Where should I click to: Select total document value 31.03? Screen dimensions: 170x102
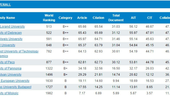(116, 27)
